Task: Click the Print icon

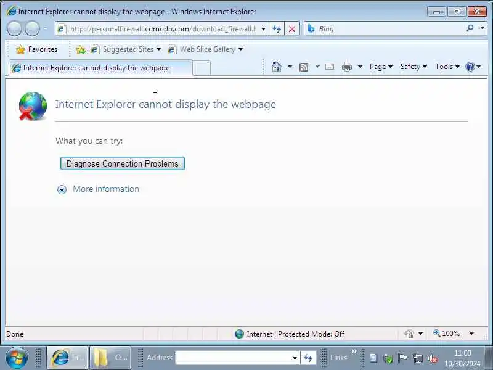Action: 347,67
